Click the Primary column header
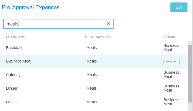The height and width of the screenshot is (111, 193). click(x=170, y=37)
